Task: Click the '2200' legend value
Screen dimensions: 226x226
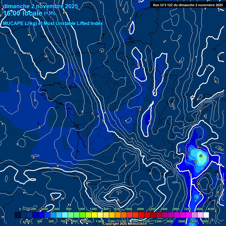Action: (152, 209)
